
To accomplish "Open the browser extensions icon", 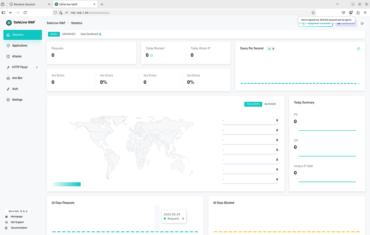I will point(358,13).
